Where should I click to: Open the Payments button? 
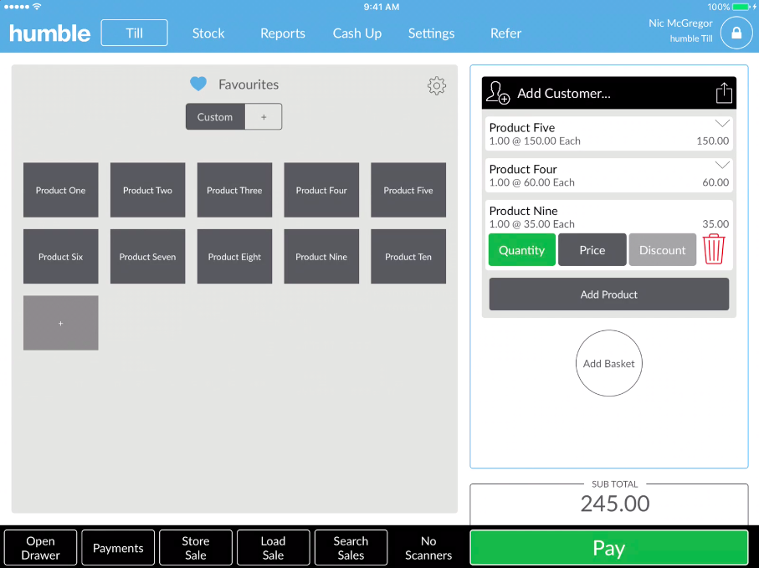pyautogui.click(x=118, y=548)
